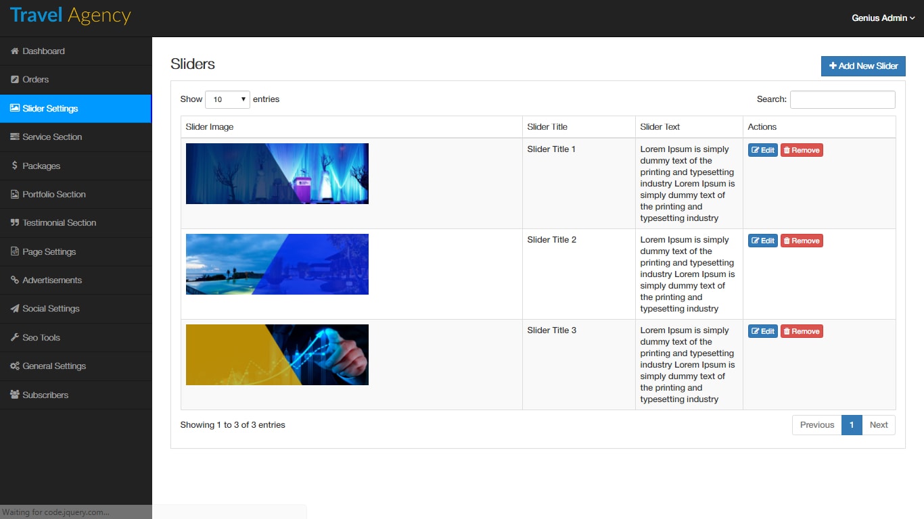The height and width of the screenshot is (519, 924).
Task: Open the Dashboard menu item
Action: (x=76, y=51)
